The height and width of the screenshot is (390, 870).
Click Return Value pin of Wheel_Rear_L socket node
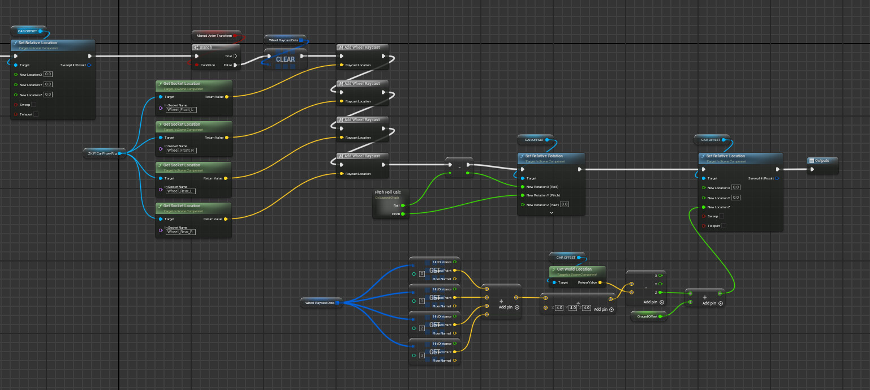227,178
